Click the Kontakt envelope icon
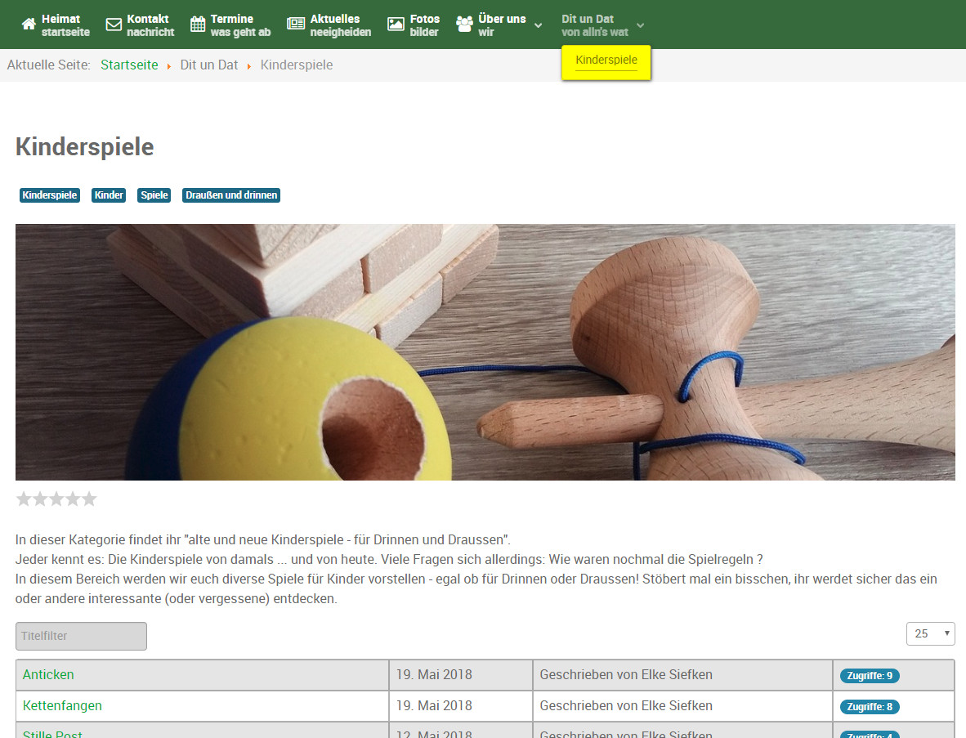Screen dimensions: 966x738 114,24
